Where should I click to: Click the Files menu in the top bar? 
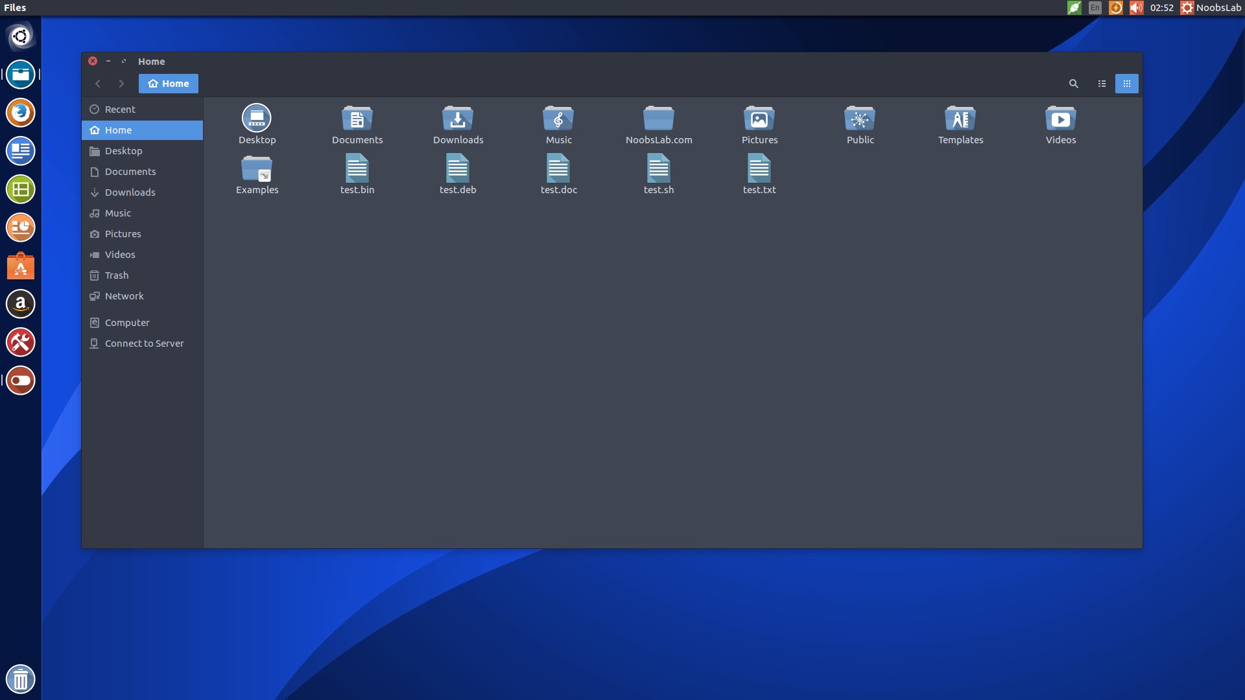click(14, 7)
